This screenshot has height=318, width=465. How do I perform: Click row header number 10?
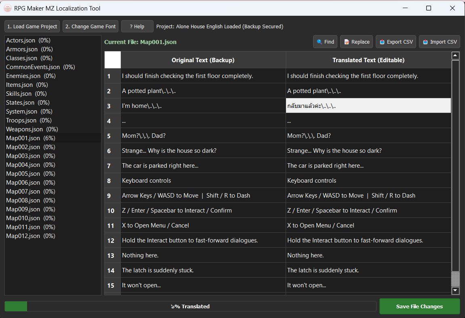point(113,211)
